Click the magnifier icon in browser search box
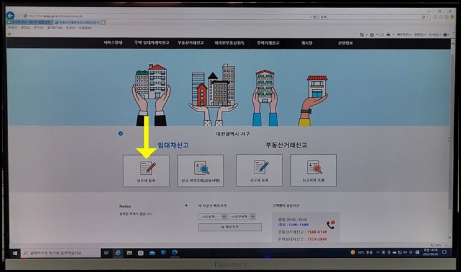Screen dimensions: 461x272 (x=423, y=17)
